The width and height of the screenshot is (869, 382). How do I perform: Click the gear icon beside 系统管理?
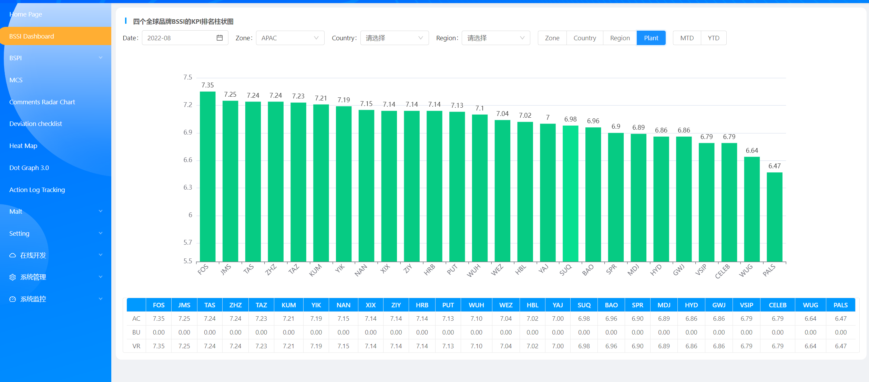click(x=13, y=277)
